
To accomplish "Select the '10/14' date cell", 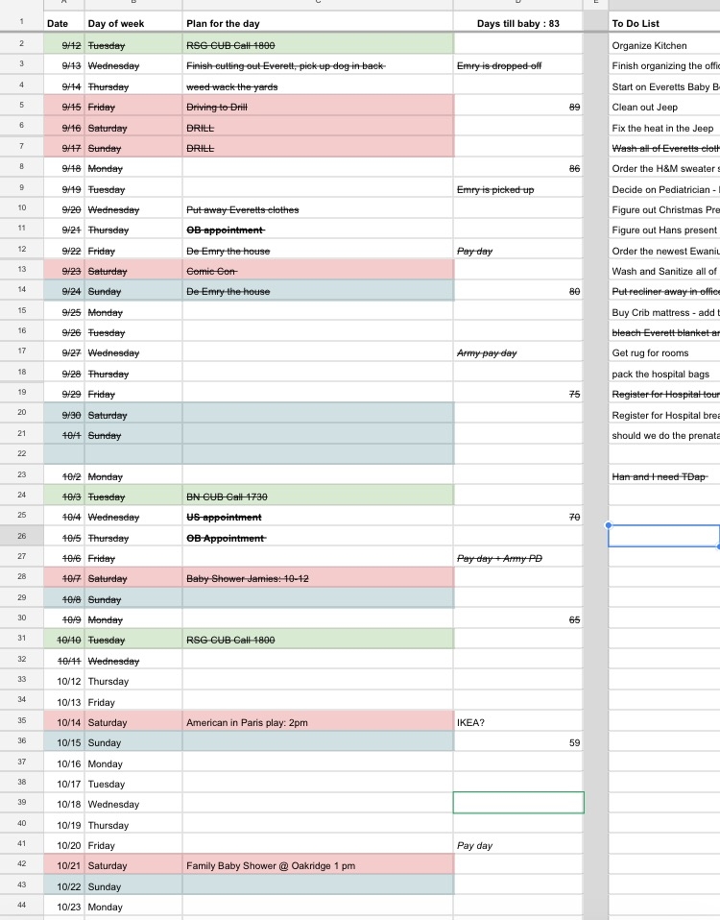I will 64,722.
